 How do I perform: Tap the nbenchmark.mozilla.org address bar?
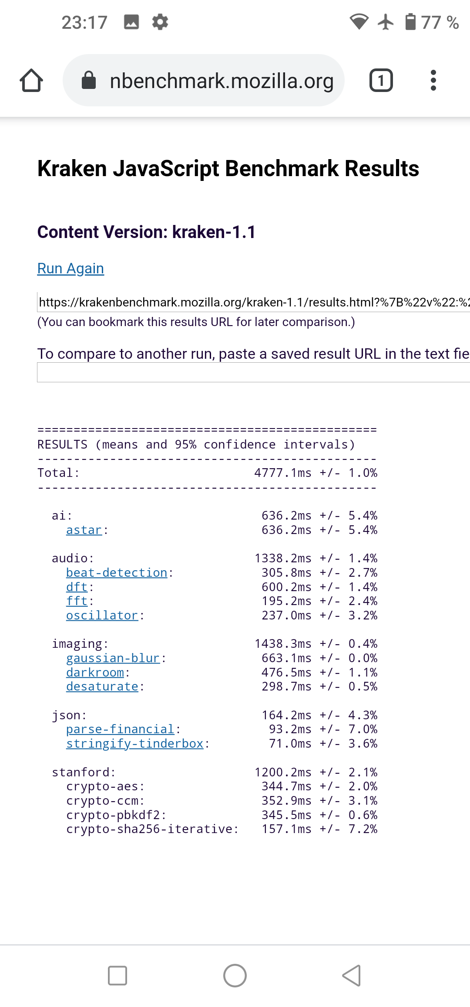tap(221, 81)
